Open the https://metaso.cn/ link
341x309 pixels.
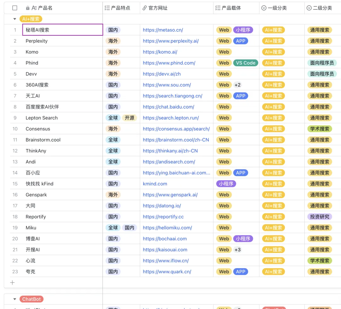[163, 30]
